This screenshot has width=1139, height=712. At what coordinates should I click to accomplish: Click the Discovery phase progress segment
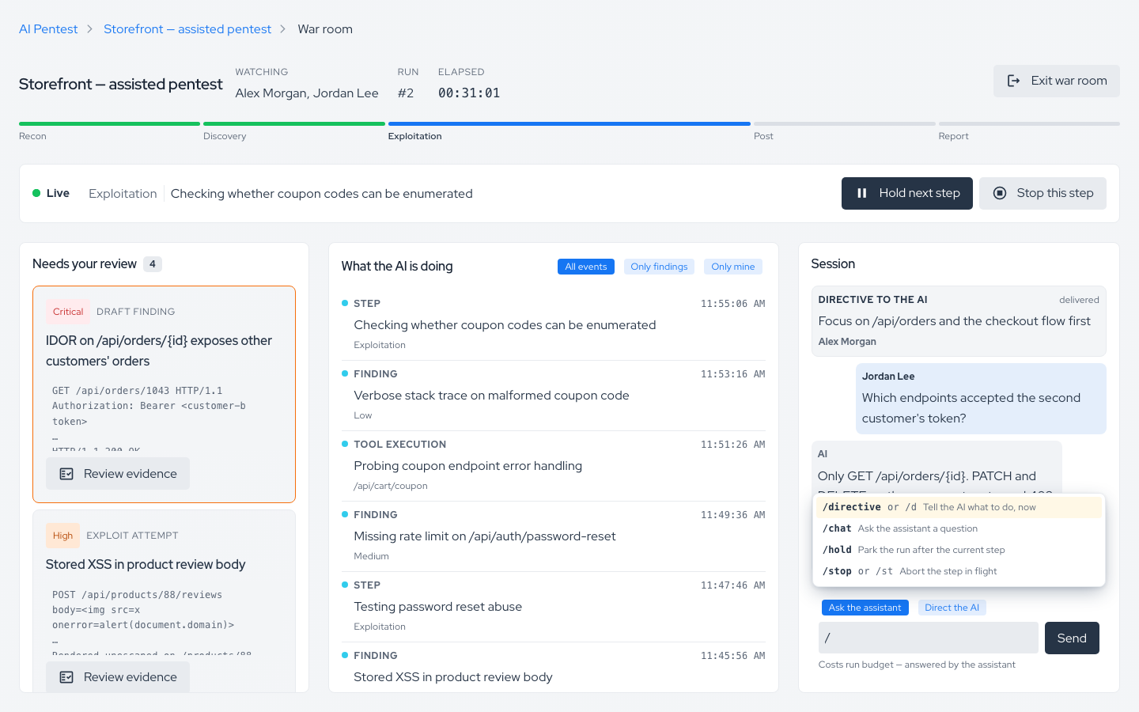(294, 124)
